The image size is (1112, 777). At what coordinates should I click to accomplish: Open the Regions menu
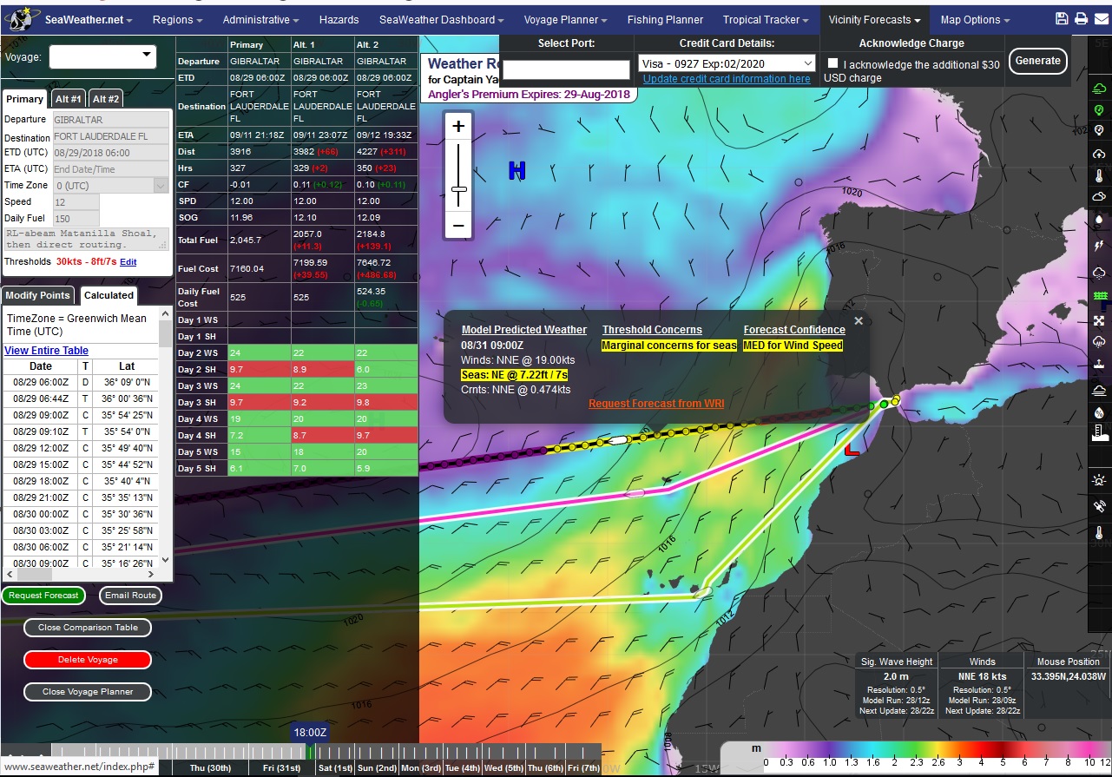pyautogui.click(x=178, y=19)
